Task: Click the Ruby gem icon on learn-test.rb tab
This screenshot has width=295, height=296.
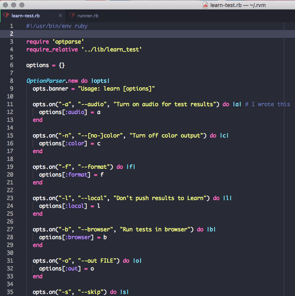Action: pos(6,16)
